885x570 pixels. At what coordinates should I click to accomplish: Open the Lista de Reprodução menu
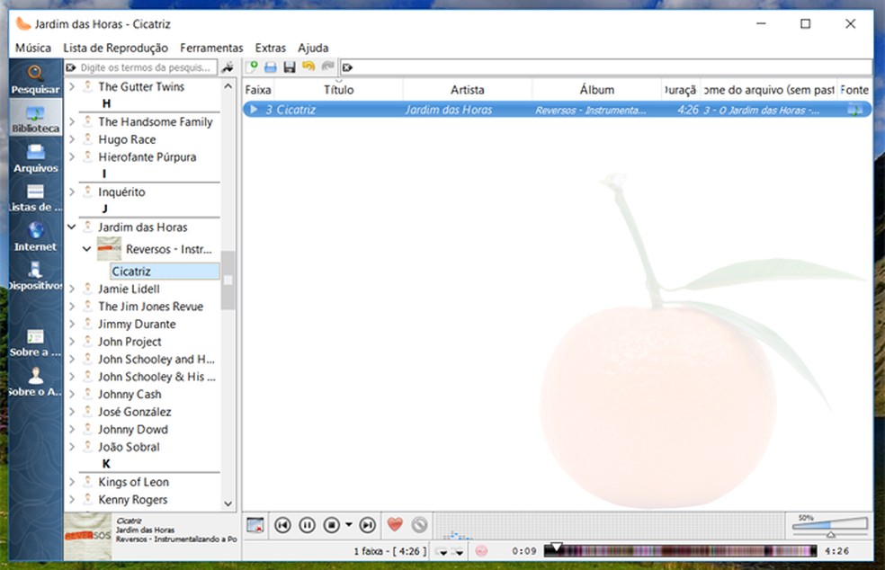116,48
